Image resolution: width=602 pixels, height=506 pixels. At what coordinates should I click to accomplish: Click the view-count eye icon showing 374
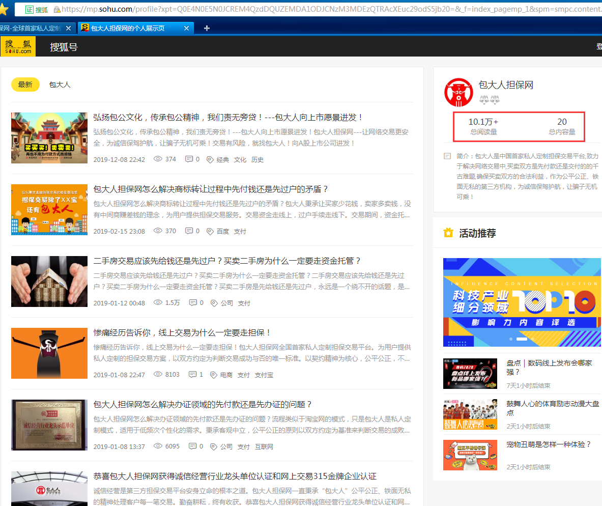coord(158,159)
